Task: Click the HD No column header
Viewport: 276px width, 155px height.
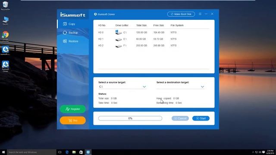Action: [x=102, y=25]
